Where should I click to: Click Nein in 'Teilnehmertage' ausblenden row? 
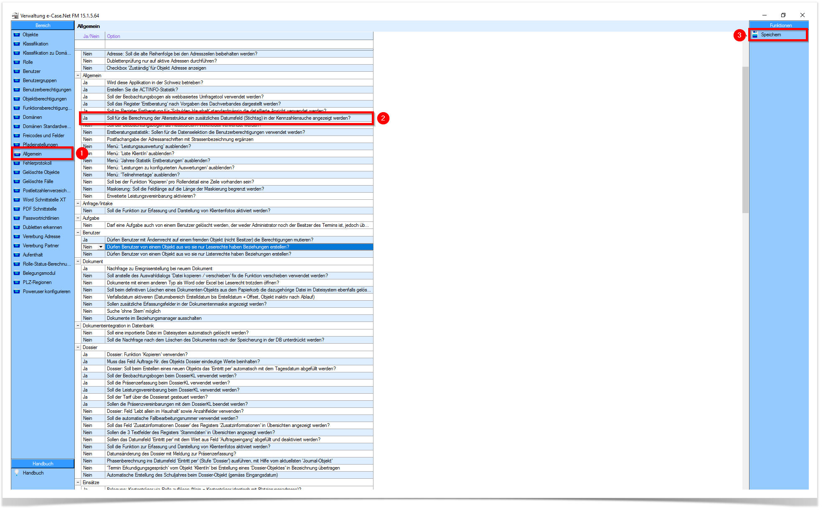coord(88,175)
